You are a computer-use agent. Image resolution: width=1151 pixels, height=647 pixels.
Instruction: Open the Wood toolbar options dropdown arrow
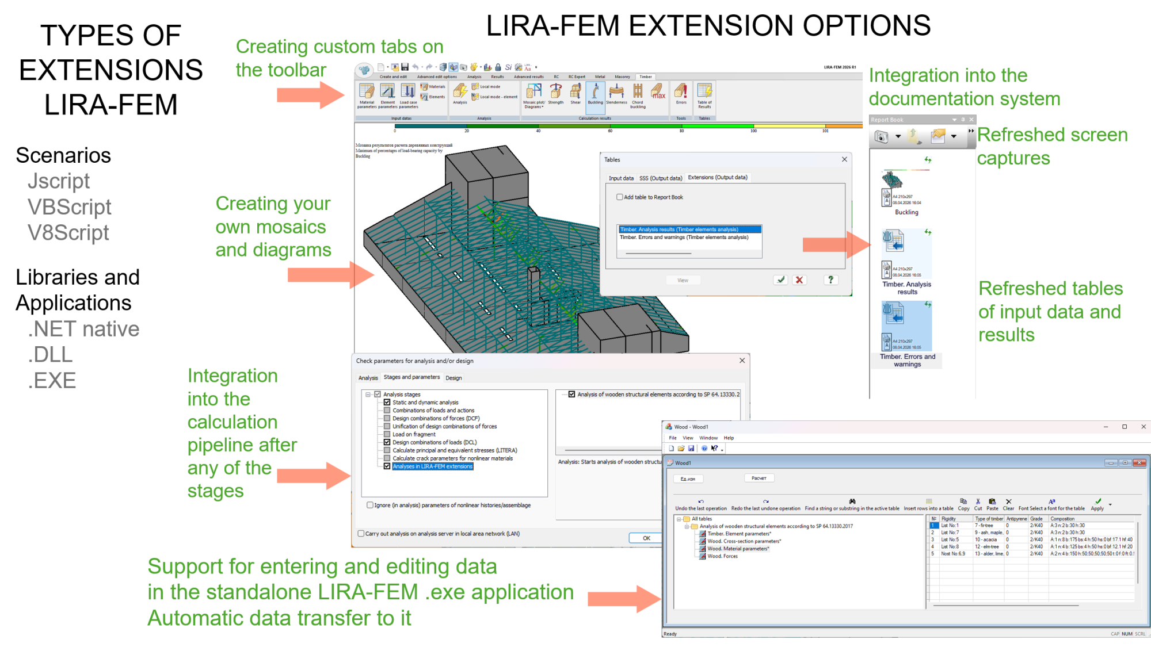[722, 450]
